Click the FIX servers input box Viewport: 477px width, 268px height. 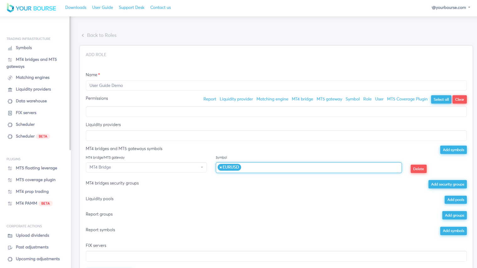pyautogui.click(x=276, y=256)
